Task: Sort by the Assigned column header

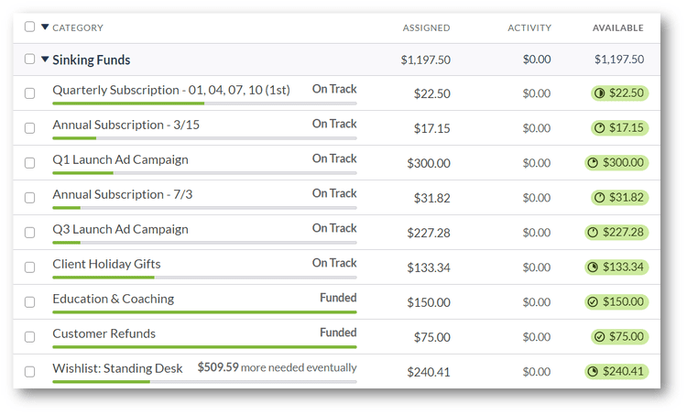Action: (x=426, y=28)
